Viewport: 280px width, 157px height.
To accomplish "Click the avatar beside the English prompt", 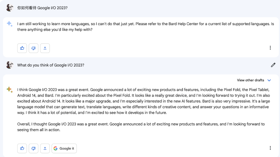I will tap(10, 65).
